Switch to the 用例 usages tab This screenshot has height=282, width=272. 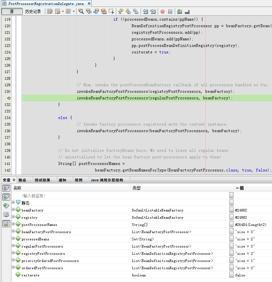79,180
